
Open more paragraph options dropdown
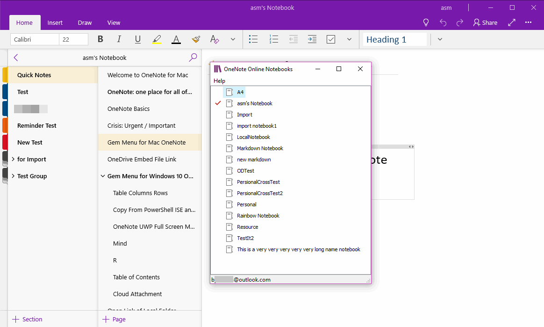pyautogui.click(x=350, y=39)
